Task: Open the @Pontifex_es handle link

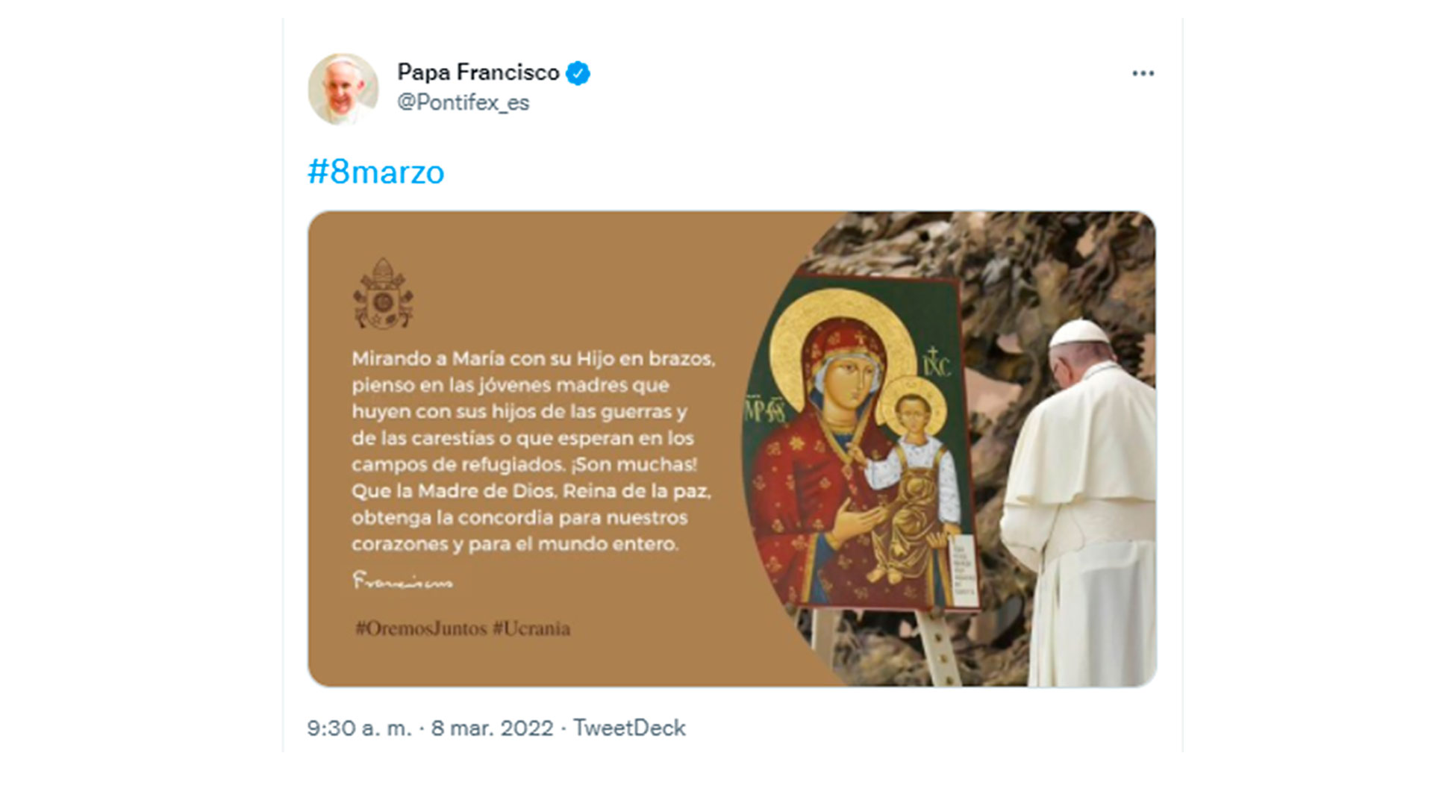Action: (463, 102)
